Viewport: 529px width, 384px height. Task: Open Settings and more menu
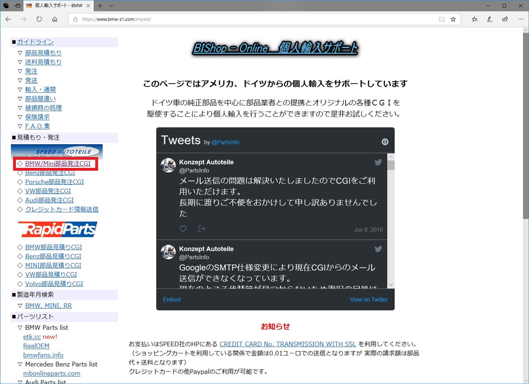(520, 19)
